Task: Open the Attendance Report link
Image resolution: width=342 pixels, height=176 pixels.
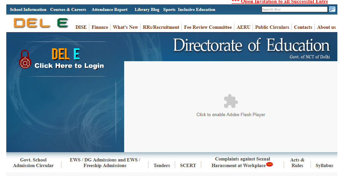Action: 109,10
